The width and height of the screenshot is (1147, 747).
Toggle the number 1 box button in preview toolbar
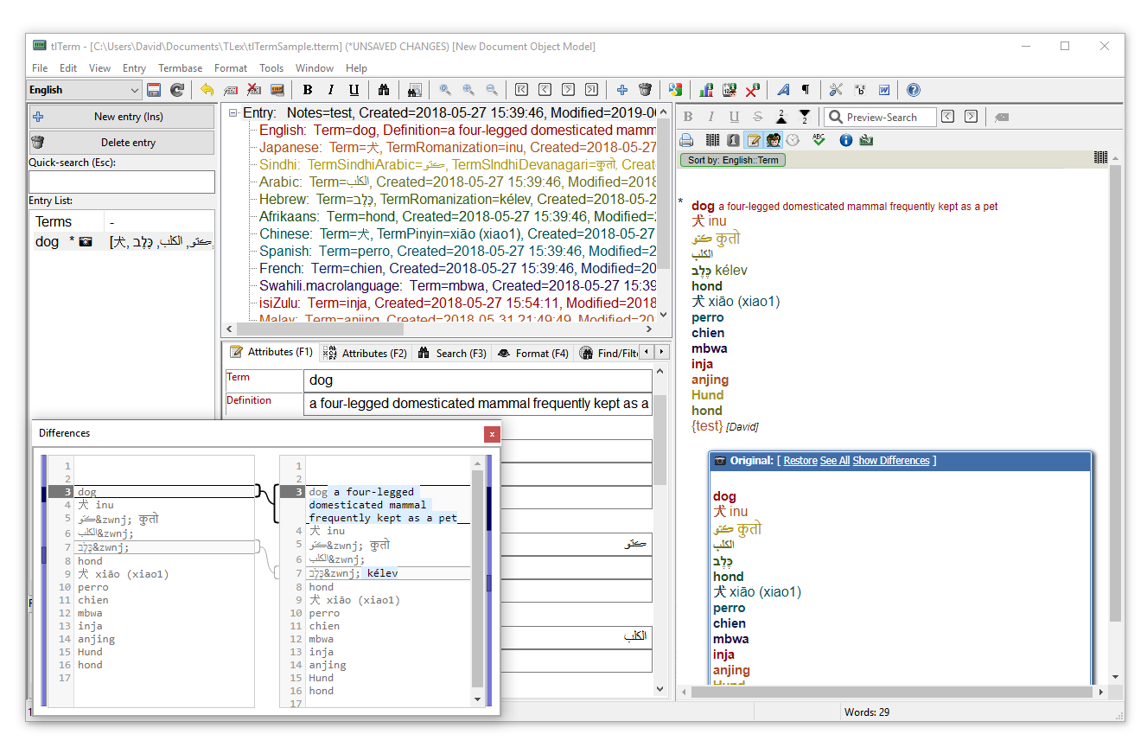733,139
